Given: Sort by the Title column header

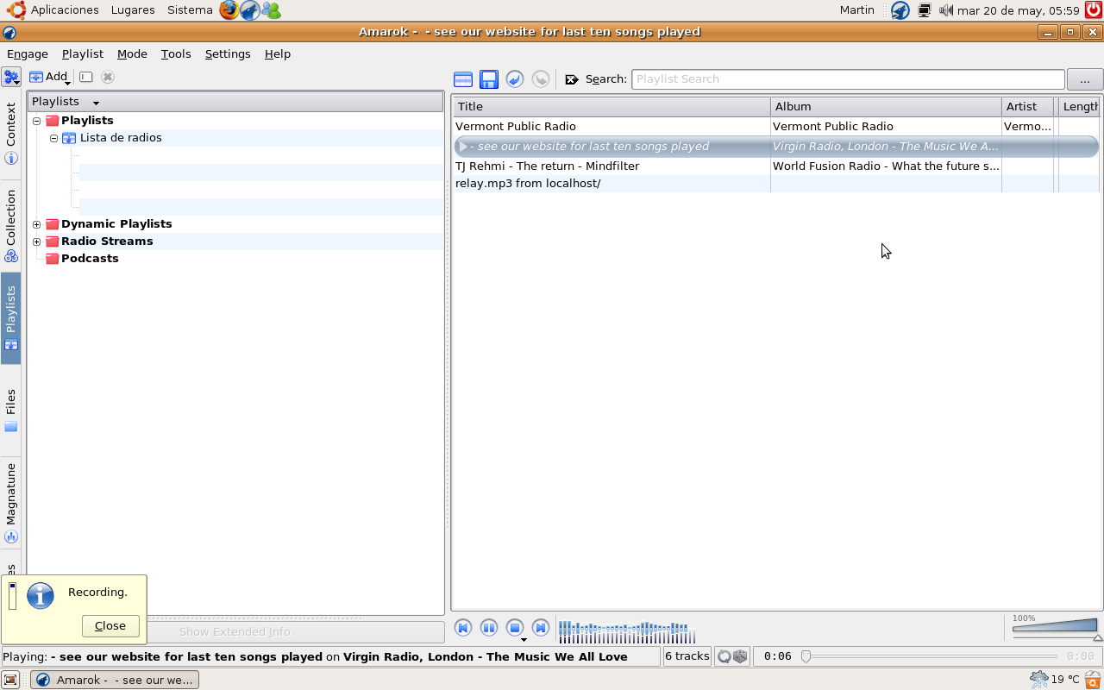Looking at the screenshot, I should point(612,107).
